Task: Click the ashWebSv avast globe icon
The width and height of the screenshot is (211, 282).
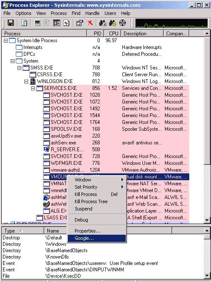Action: 46,204
